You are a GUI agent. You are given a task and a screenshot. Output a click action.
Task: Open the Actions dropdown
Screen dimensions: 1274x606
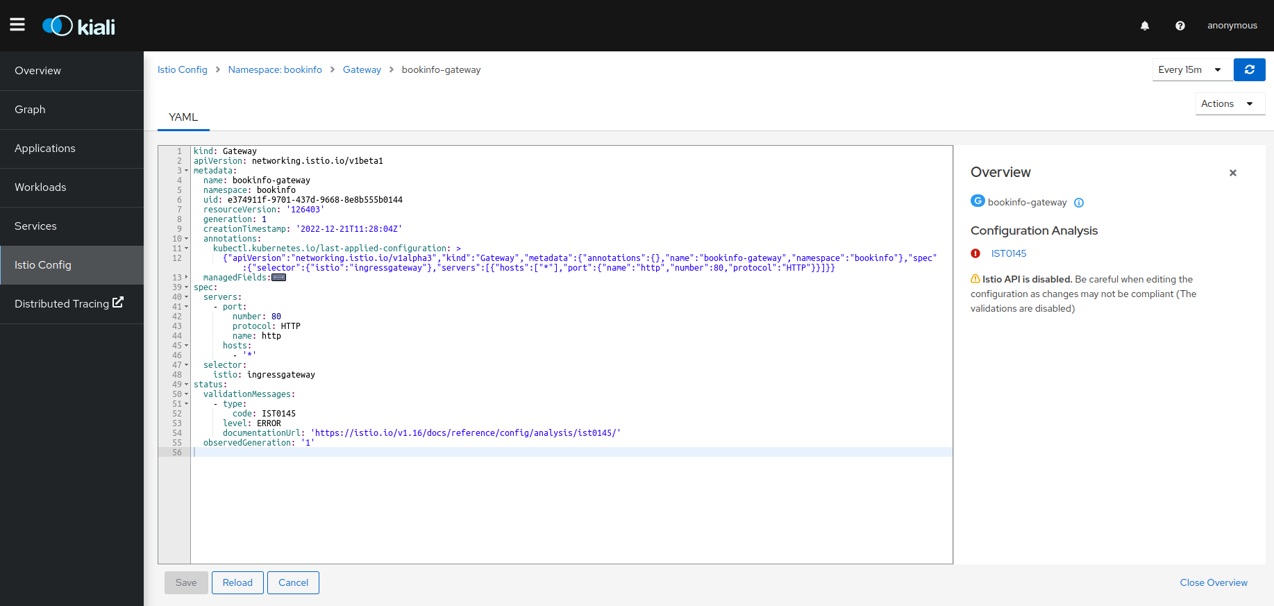point(1229,103)
